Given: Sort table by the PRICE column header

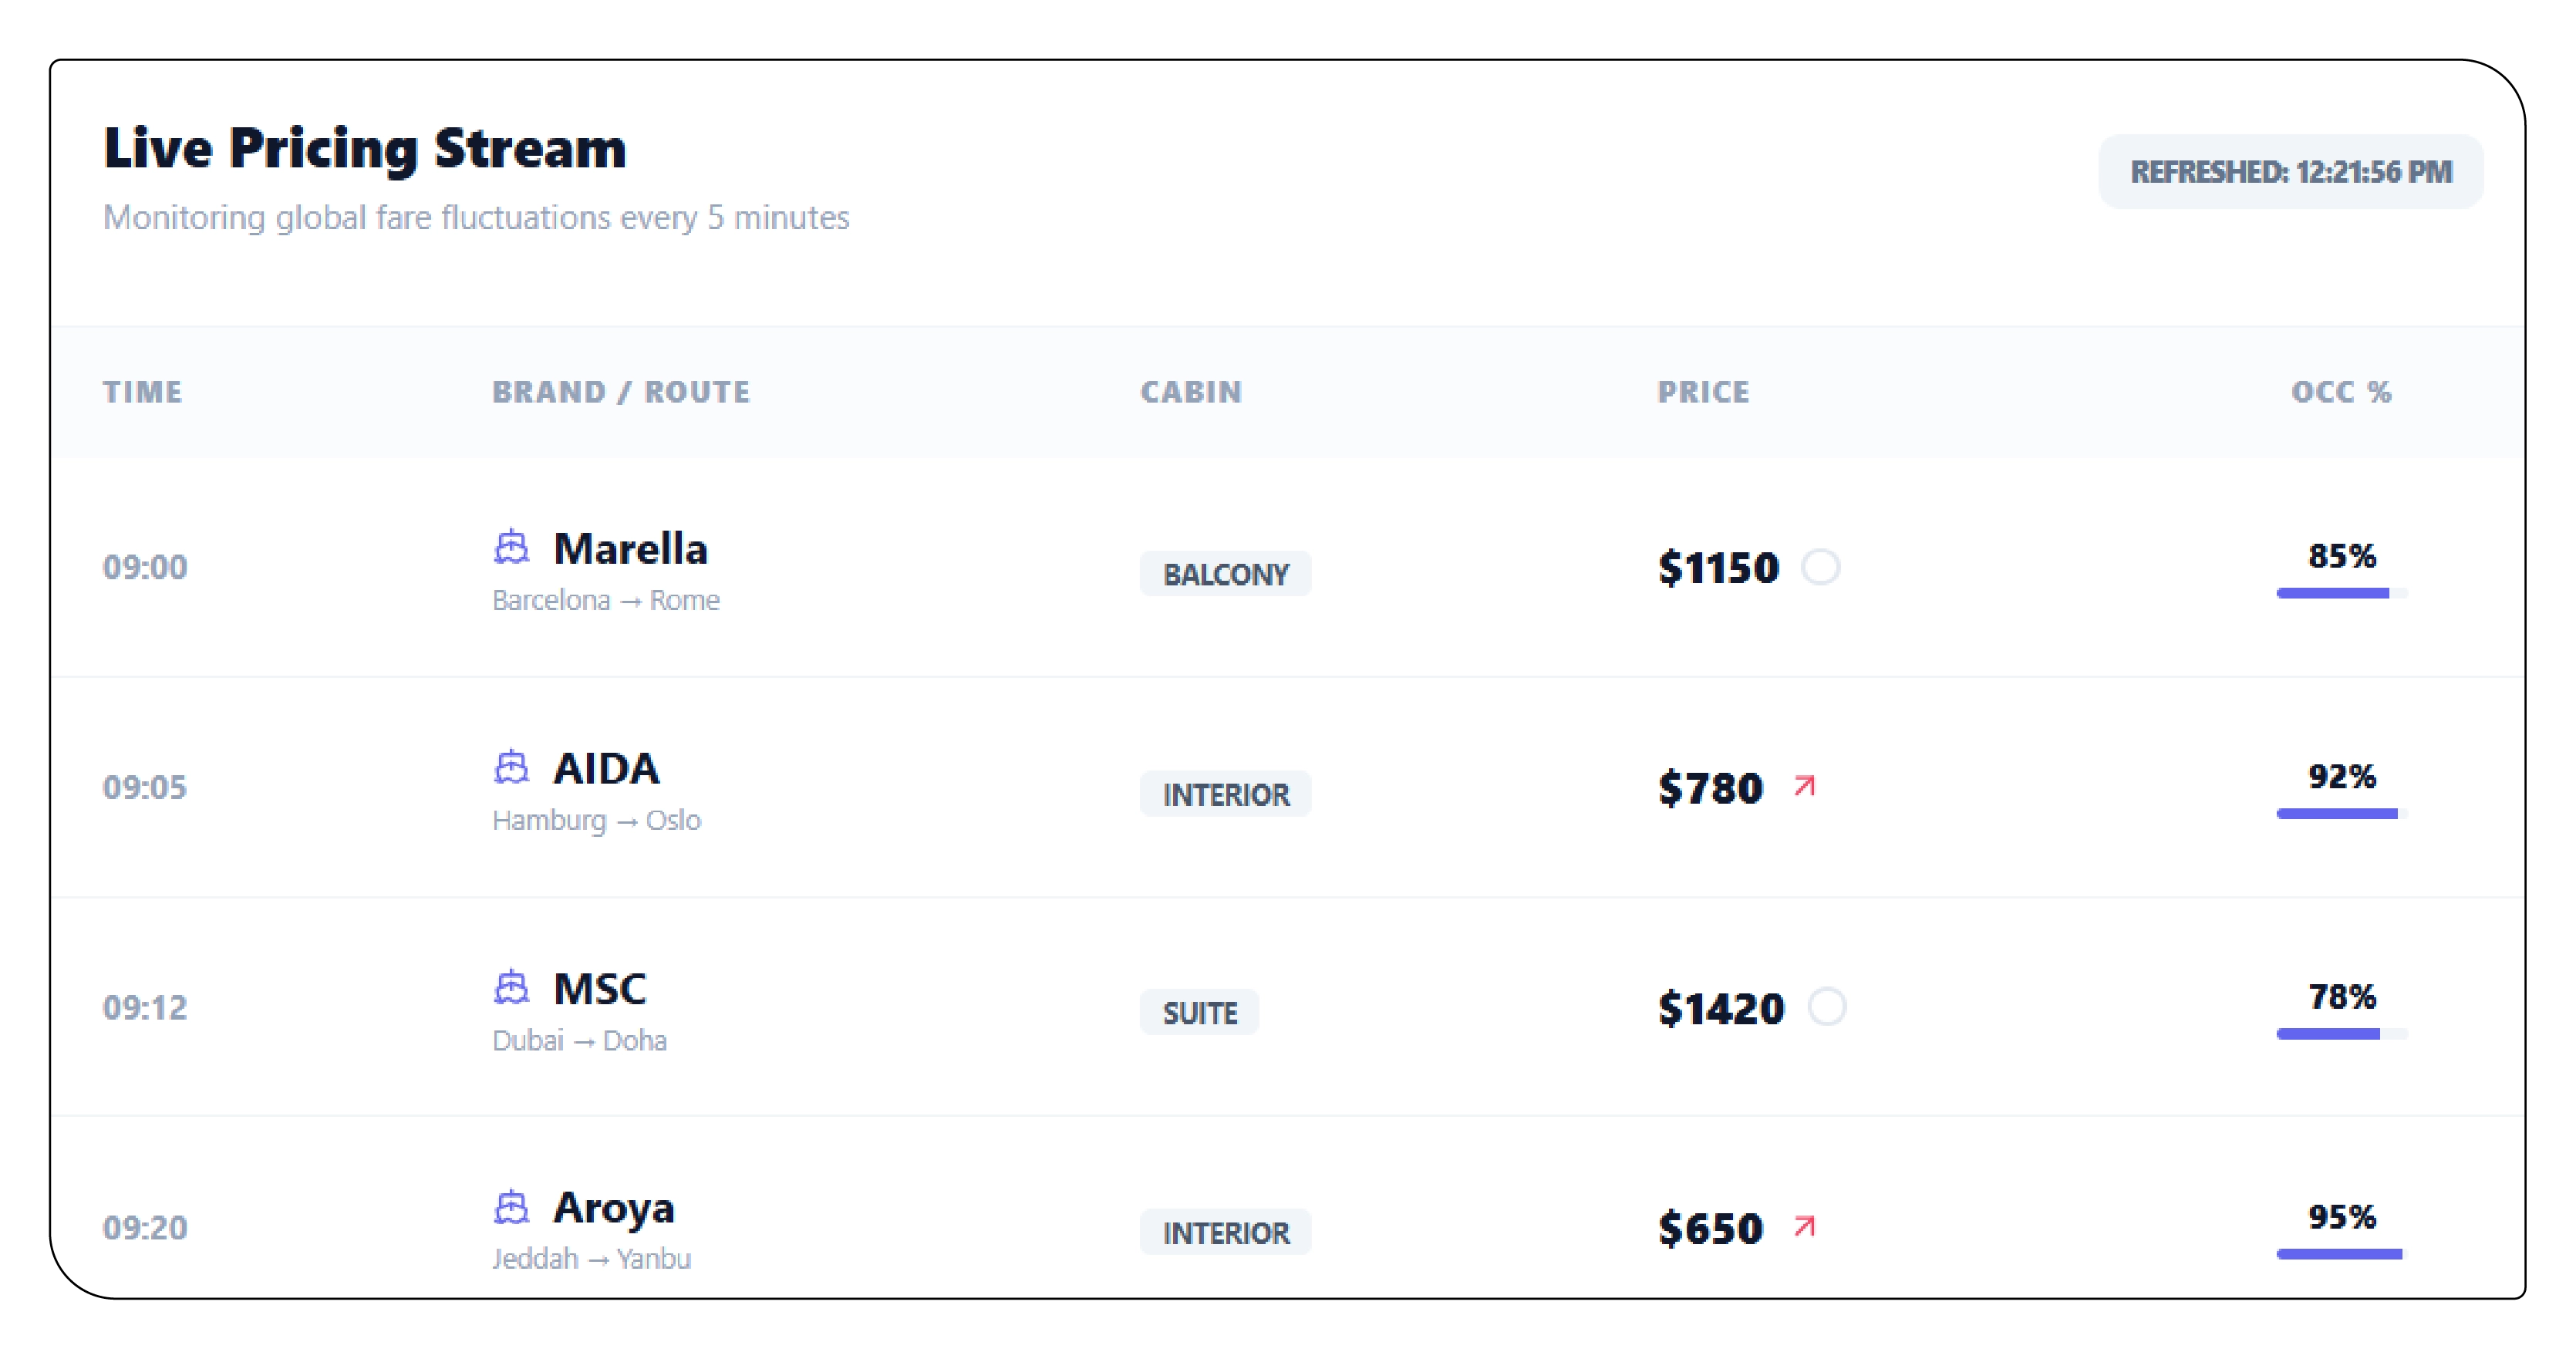Looking at the screenshot, I should [1703, 392].
